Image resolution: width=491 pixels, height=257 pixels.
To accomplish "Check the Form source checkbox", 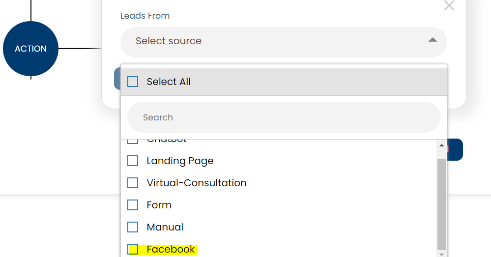I will [x=133, y=205].
